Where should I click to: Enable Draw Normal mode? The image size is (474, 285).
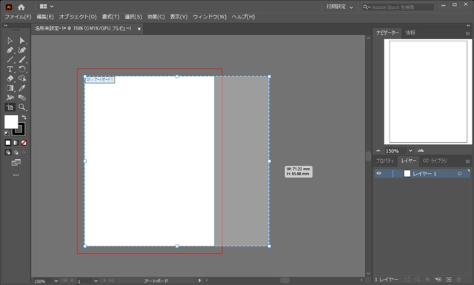8,152
